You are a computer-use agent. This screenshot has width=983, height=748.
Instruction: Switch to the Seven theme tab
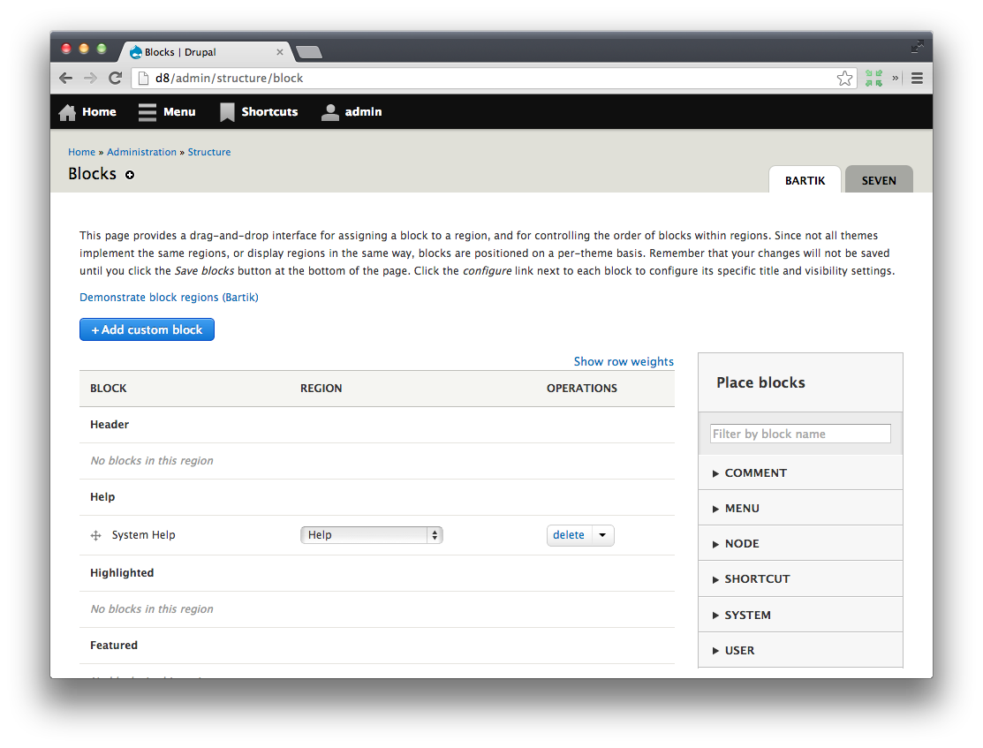click(879, 180)
